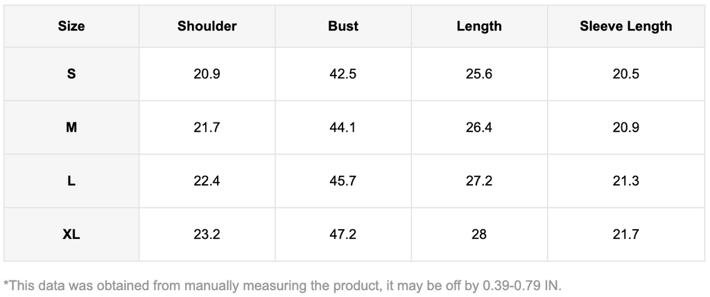This screenshot has height=297, width=710.
Task: Click shoulder value 22.4 for size L
Action: point(207,181)
